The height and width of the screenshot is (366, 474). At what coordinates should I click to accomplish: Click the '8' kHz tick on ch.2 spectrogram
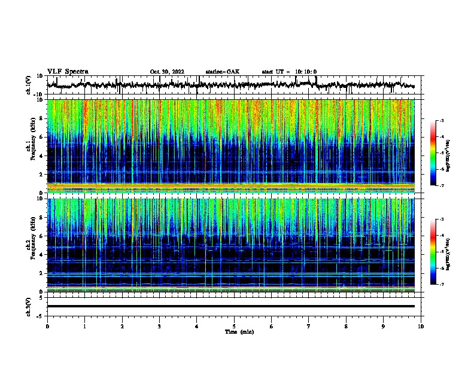(41, 218)
